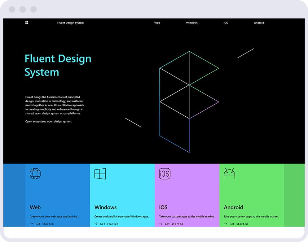Open the Windows card heading
Image resolution: width=308 pixels, height=242 pixels.
[105, 207]
